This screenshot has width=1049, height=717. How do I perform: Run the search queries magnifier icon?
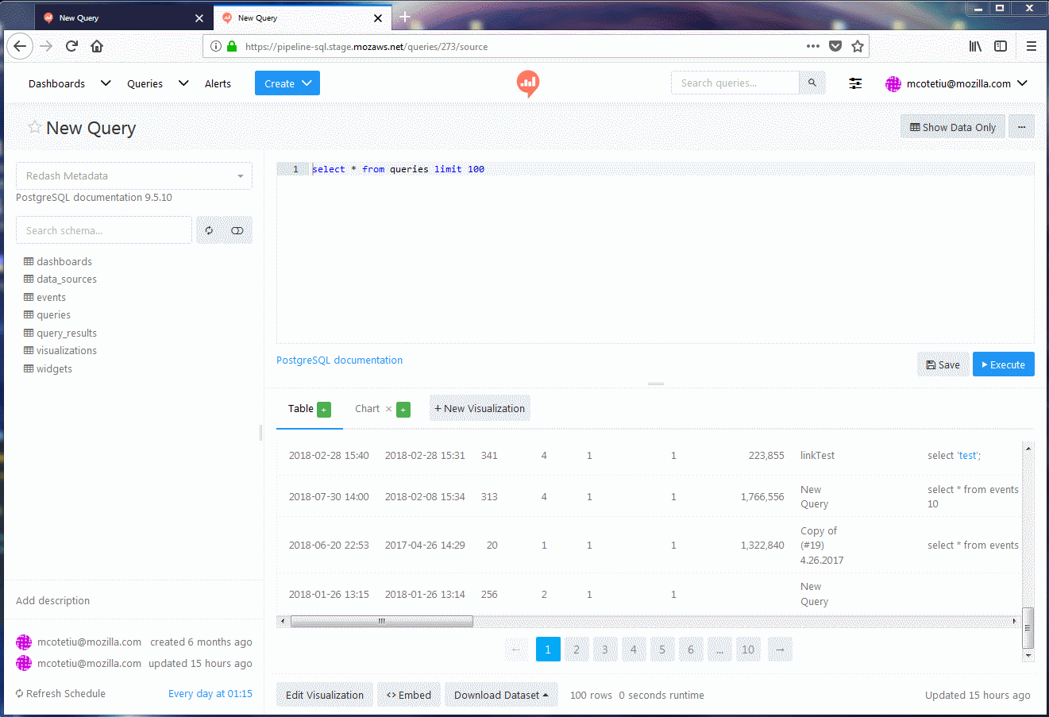(812, 82)
